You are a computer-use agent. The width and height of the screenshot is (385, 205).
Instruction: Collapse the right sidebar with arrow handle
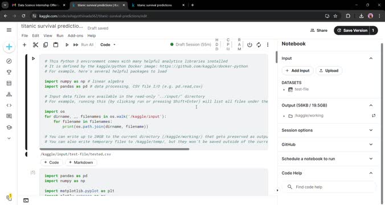pos(277,190)
